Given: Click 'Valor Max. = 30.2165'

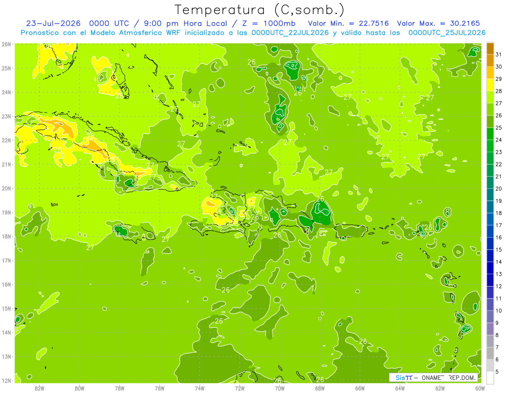Looking at the screenshot, I should point(439,23).
